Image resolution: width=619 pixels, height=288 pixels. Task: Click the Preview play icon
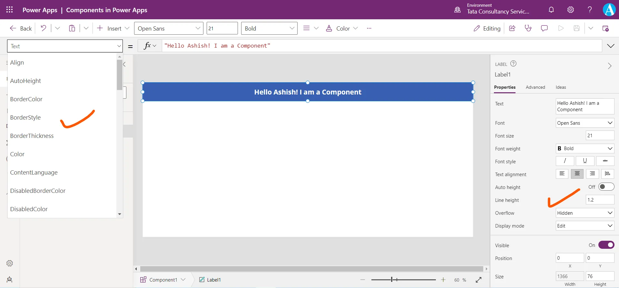point(561,28)
